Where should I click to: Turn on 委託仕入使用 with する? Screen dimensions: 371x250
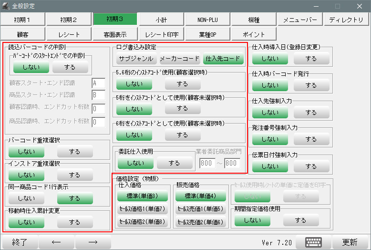coord(175,163)
